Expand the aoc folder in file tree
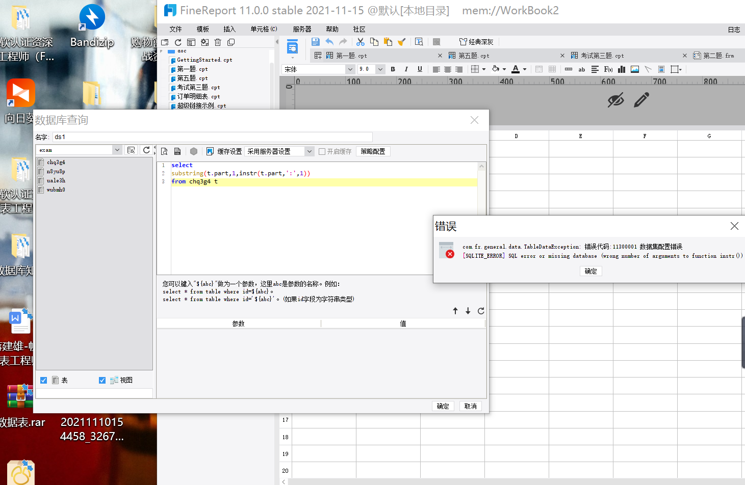Screen dimensions: 745x485 pos(162,51)
